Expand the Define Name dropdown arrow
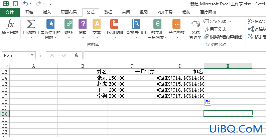 [x=230, y=21]
